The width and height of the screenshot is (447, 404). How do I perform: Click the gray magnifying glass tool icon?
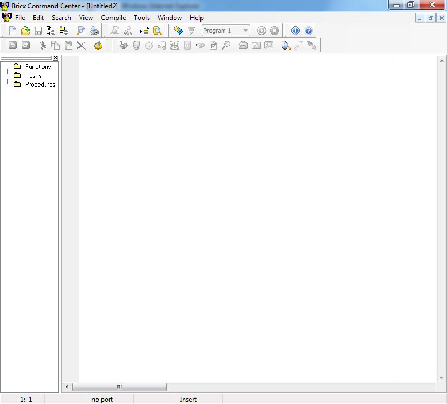click(226, 45)
